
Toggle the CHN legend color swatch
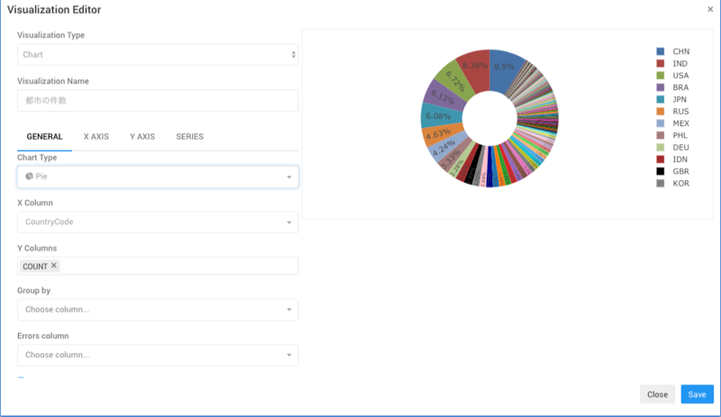[661, 51]
